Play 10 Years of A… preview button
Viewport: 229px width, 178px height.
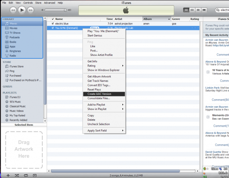click(x=208, y=72)
